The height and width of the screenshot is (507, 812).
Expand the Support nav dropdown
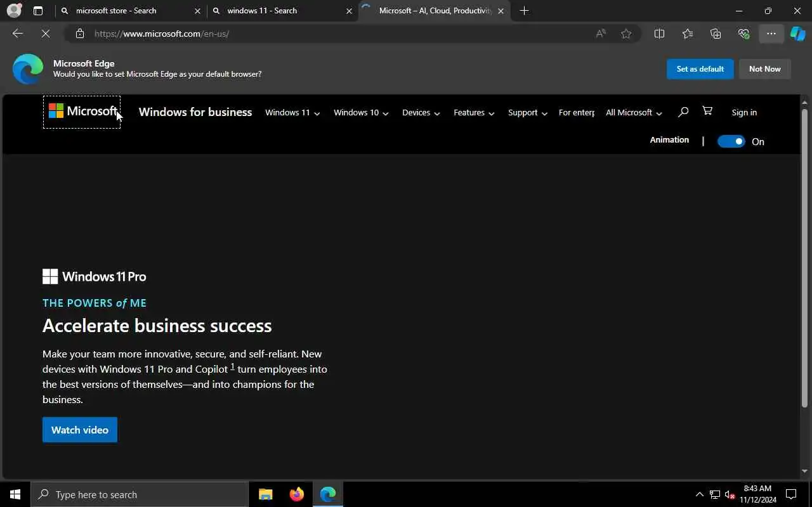click(528, 112)
